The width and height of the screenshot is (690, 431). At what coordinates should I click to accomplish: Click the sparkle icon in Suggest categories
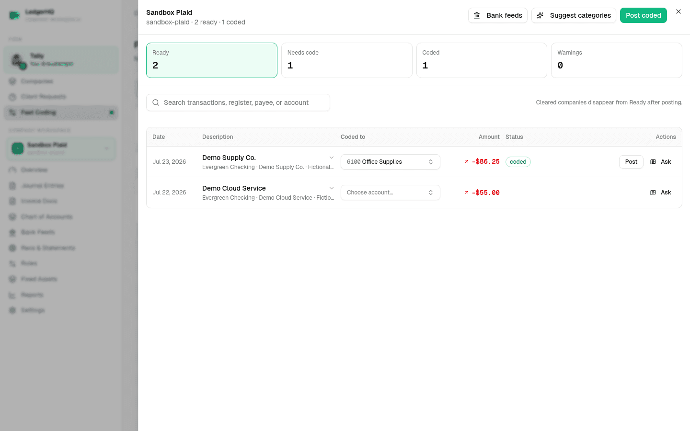(x=540, y=15)
